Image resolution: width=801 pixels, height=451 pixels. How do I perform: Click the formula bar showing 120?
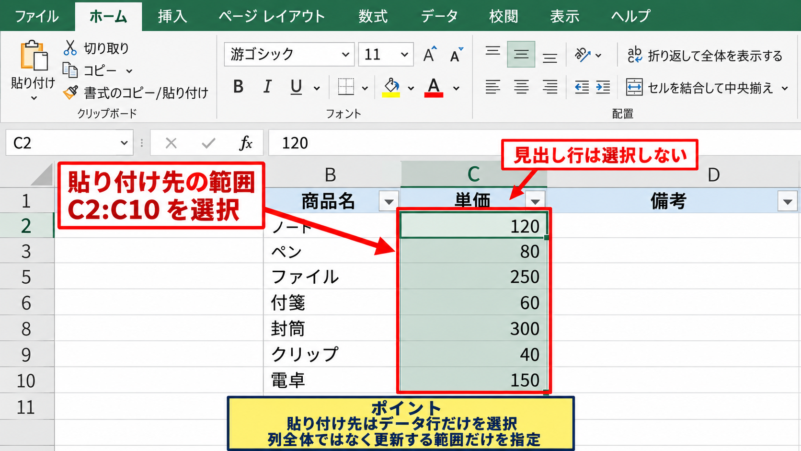click(x=534, y=143)
